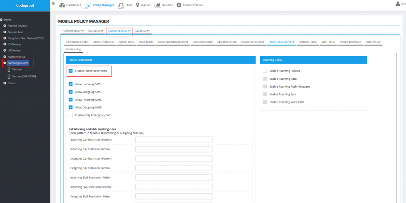Open the Kiosk Mode tab
The height and width of the screenshot is (203, 406).
pos(146,42)
